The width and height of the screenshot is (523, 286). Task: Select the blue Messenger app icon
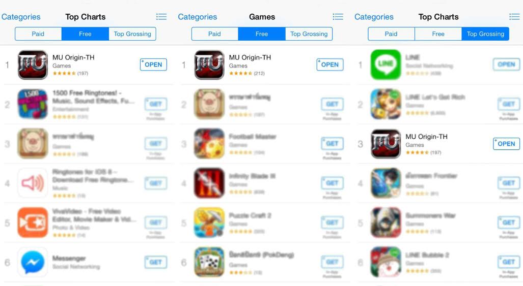[x=33, y=262]
